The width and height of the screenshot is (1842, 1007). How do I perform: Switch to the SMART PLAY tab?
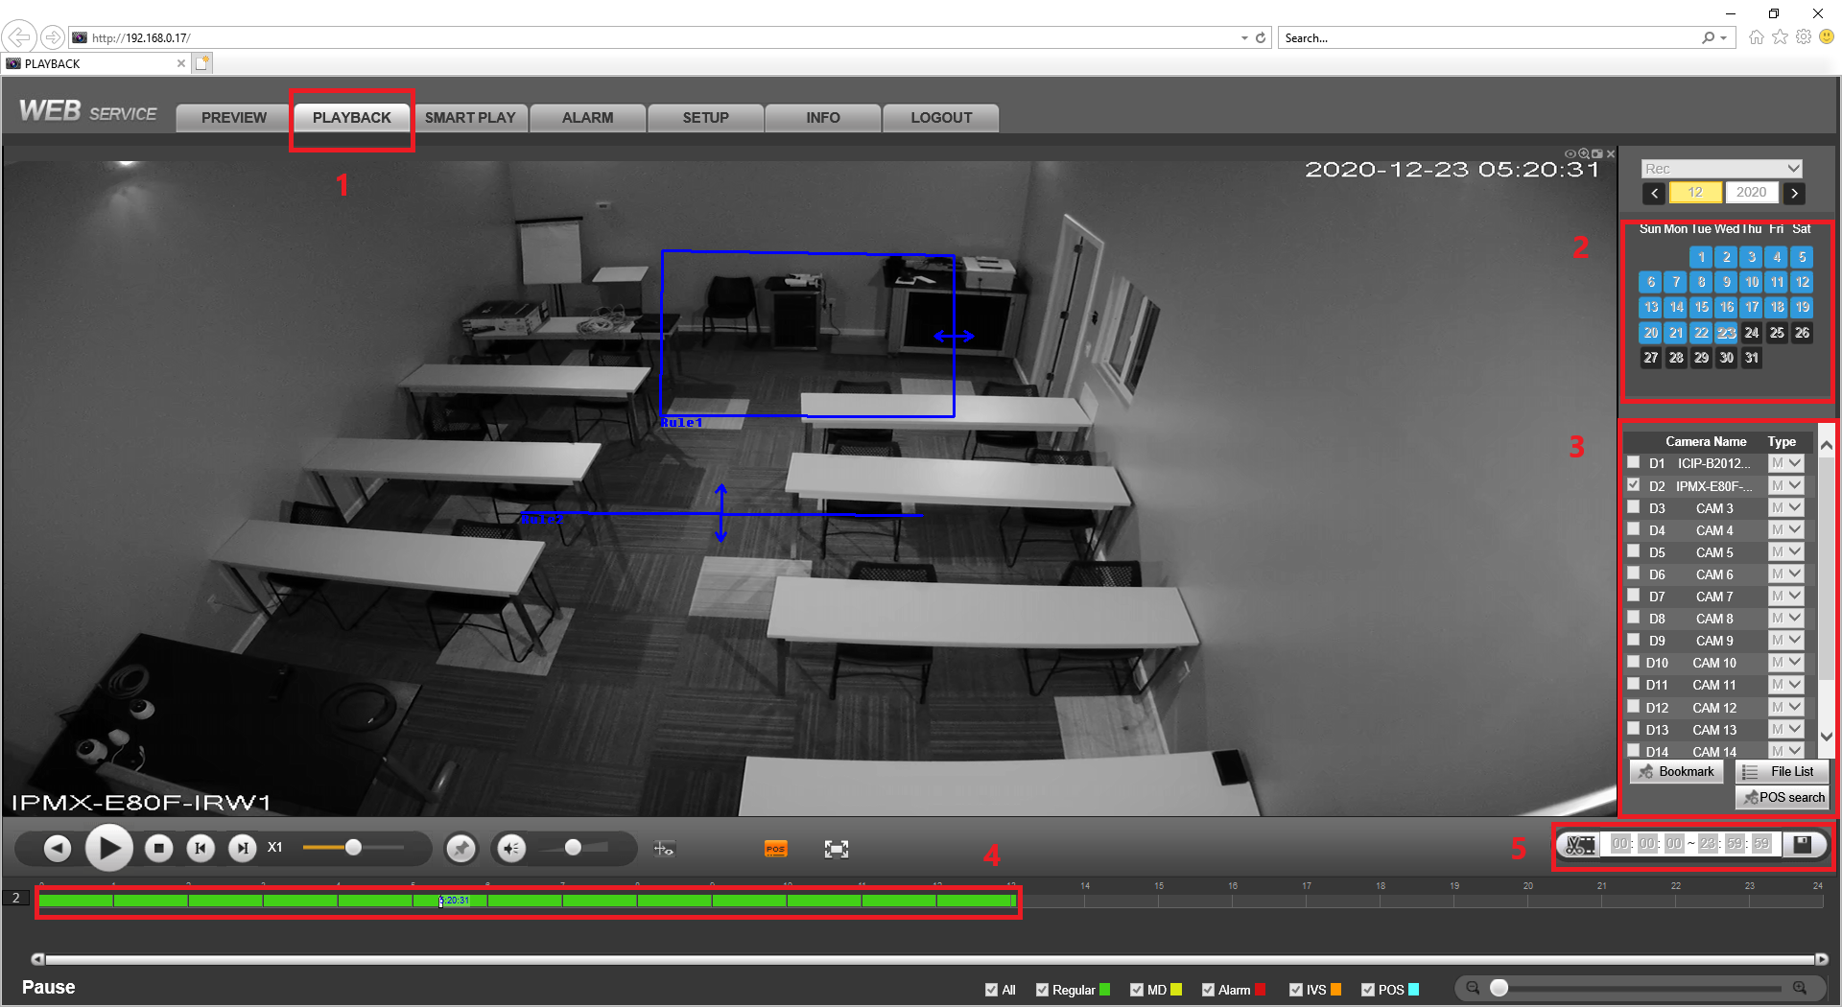point(470,117)
